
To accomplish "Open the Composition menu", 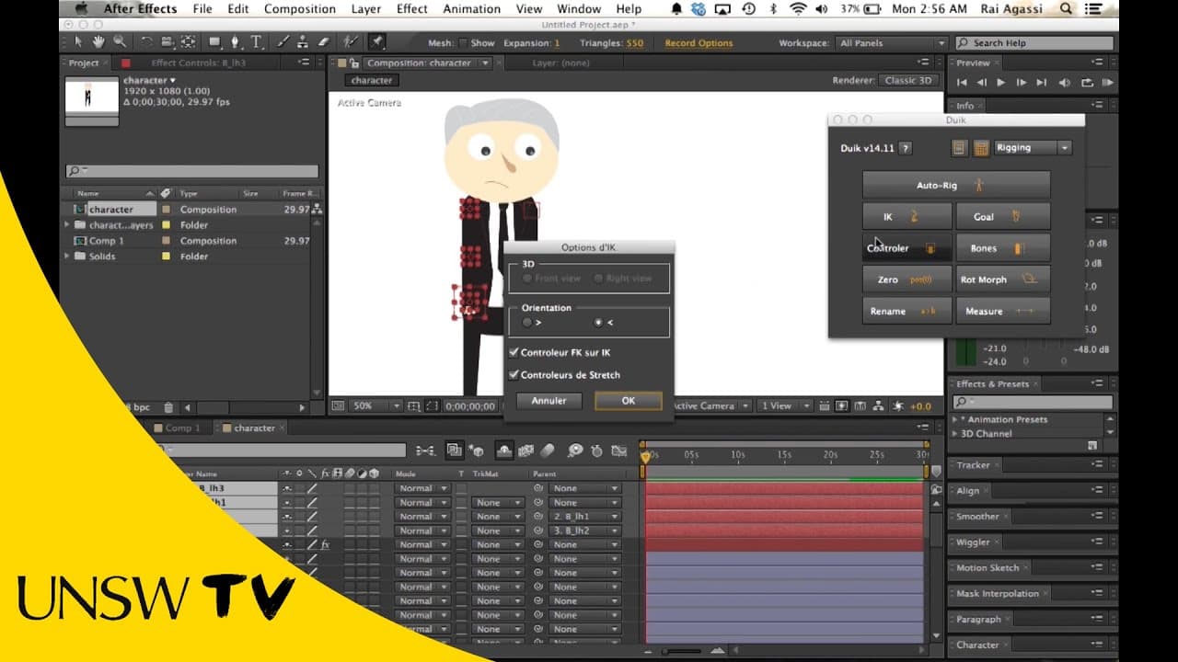I will (300, 9).
